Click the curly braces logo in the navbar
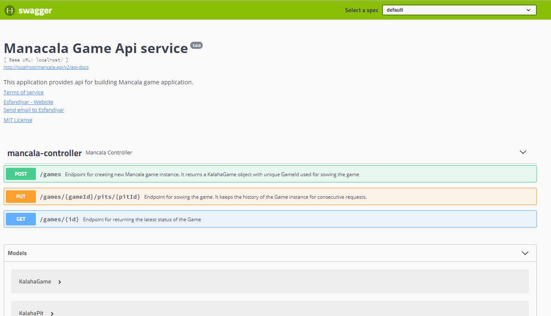The width and height of the screenshot is (551, 316). [9, 10]
